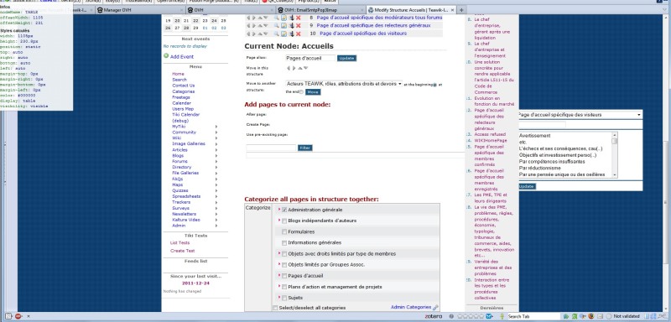Click the Move button
The image size is (671, 322).
tap(313, 92)
